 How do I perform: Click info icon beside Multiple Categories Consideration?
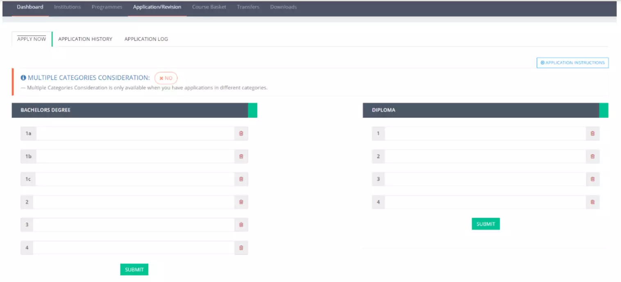pyautogui.click(x=23, y=78)
